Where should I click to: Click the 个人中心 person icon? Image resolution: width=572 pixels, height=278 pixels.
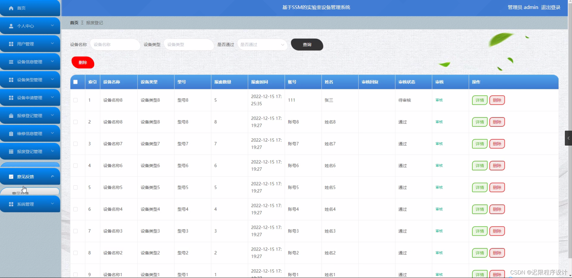(11, 26)
